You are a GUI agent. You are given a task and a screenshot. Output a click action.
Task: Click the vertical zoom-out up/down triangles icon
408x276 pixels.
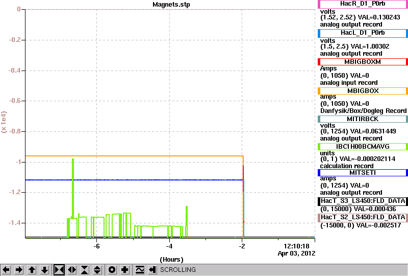(x=97, y=270)
